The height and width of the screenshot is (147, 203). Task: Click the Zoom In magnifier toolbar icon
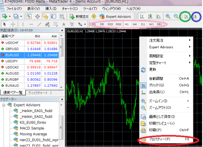168,16
